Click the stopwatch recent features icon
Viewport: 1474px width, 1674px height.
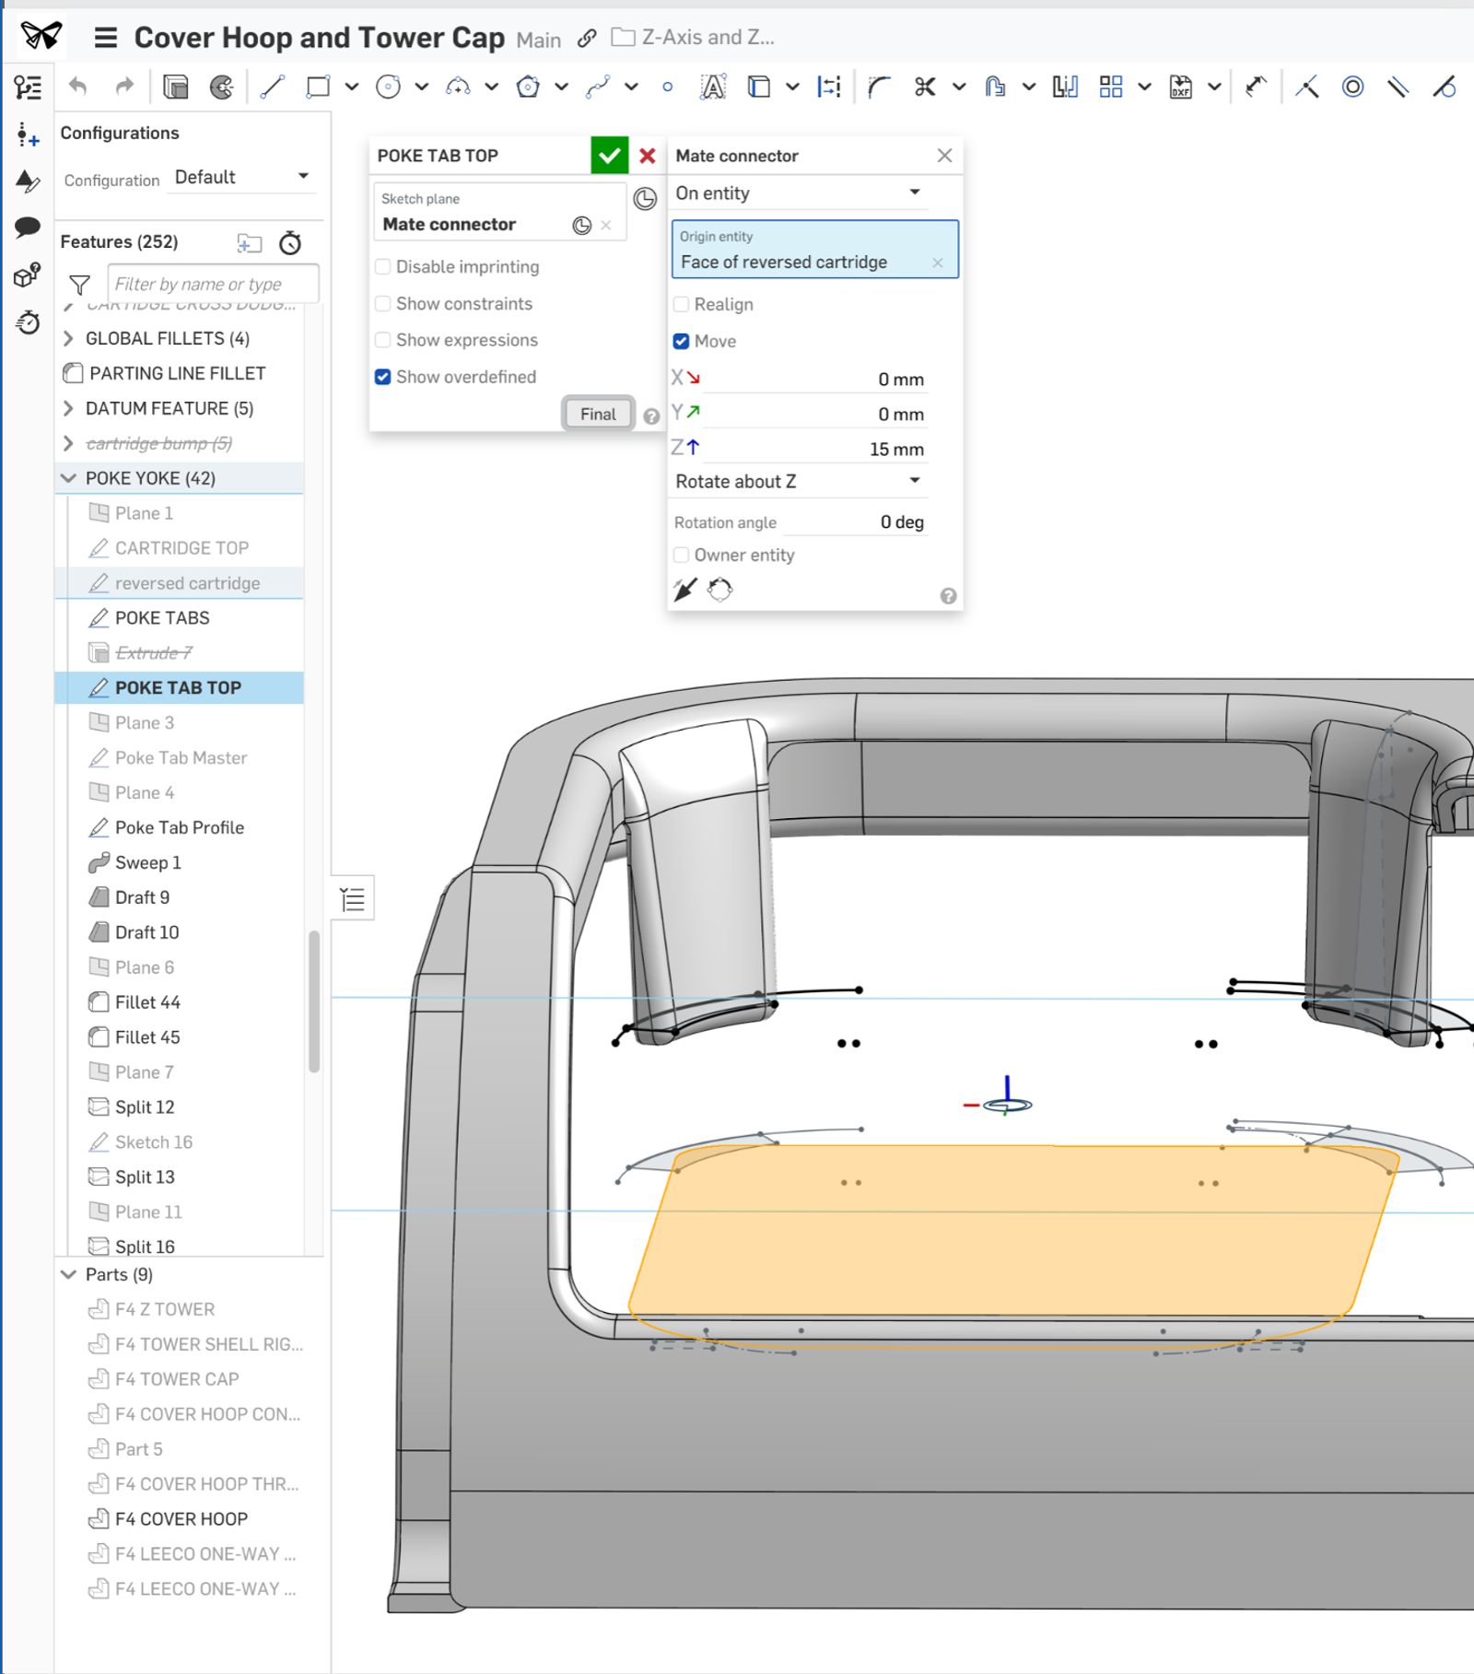[290, 243]
